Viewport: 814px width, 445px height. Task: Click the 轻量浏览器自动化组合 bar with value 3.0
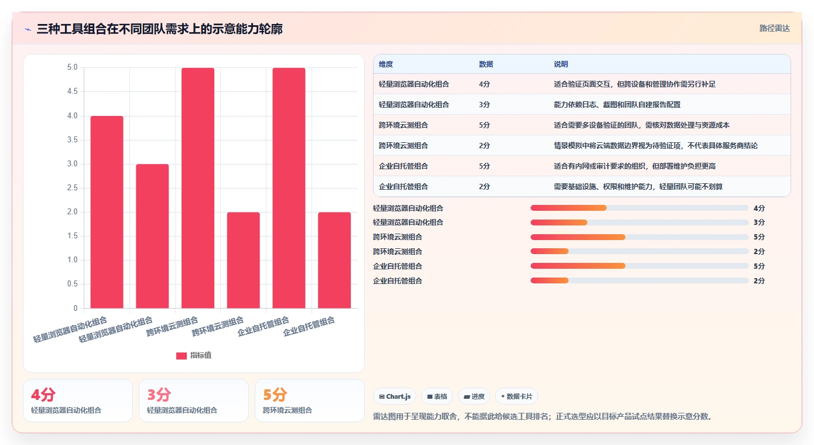tap(152, 236)
